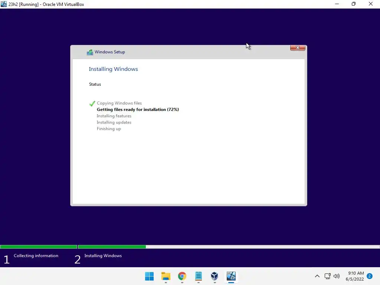
Task: Click the 'Status' label
Action: (95, 84)
